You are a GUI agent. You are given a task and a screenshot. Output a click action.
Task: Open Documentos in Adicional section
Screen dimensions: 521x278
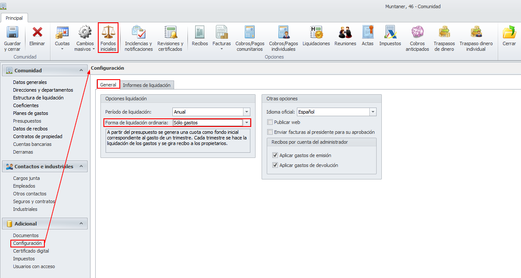[x=26, y=235]
